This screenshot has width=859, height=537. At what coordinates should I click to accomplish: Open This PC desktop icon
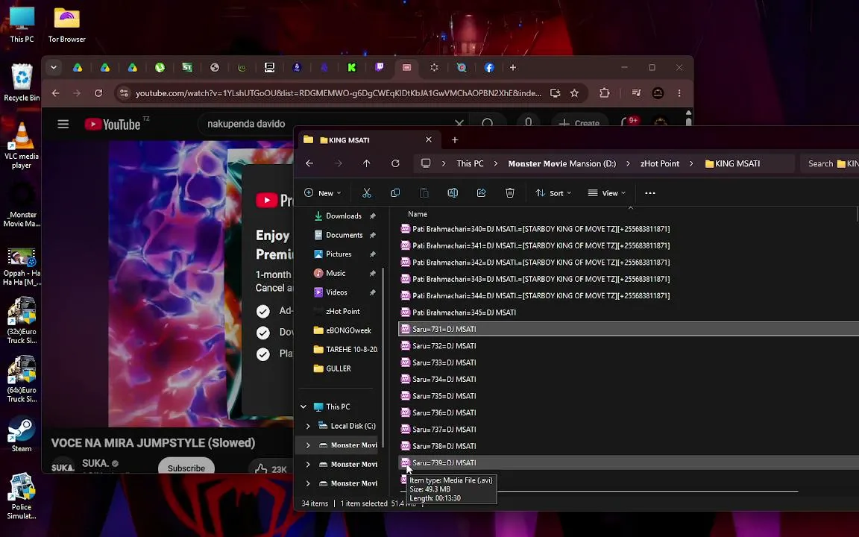tap(22, 25)
